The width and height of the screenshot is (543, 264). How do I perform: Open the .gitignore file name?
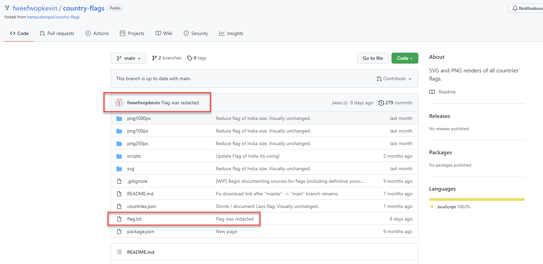click(x=137, y=181)
